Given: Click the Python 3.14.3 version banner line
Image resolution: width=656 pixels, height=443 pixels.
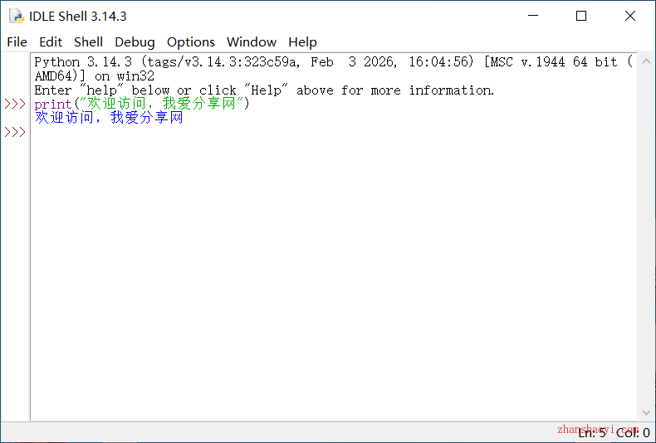Looking at the screenshot, I should [x=334, y=62].
